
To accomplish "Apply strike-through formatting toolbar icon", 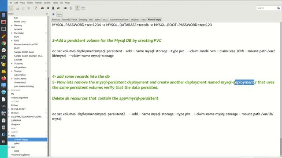I will [x=58, y=8].
